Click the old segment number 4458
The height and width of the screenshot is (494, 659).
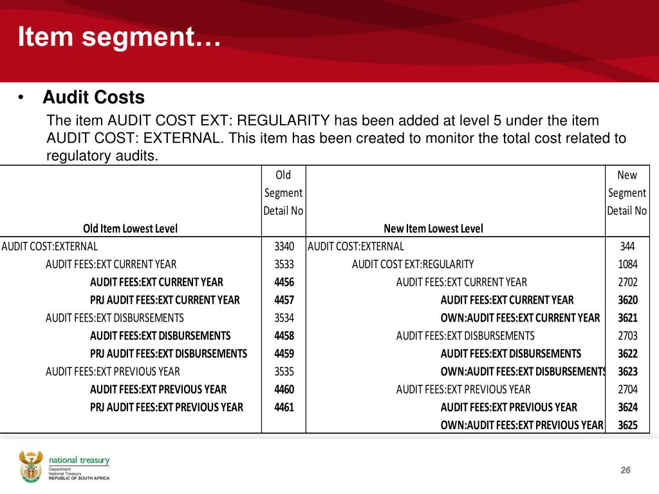pos(284,336)
